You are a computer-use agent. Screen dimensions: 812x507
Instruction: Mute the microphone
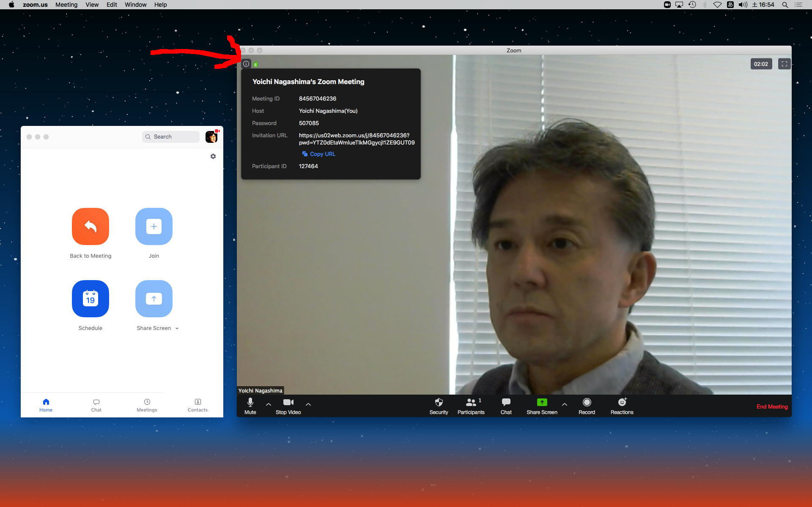coord(250,406)
